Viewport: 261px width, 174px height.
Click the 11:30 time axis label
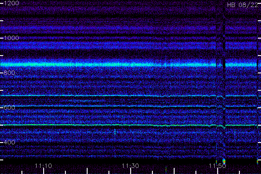(130, 166)
